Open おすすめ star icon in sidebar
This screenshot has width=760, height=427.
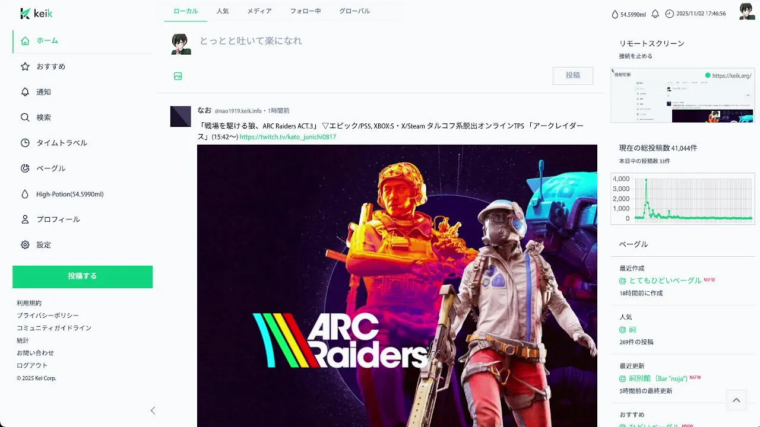[25, 66]
